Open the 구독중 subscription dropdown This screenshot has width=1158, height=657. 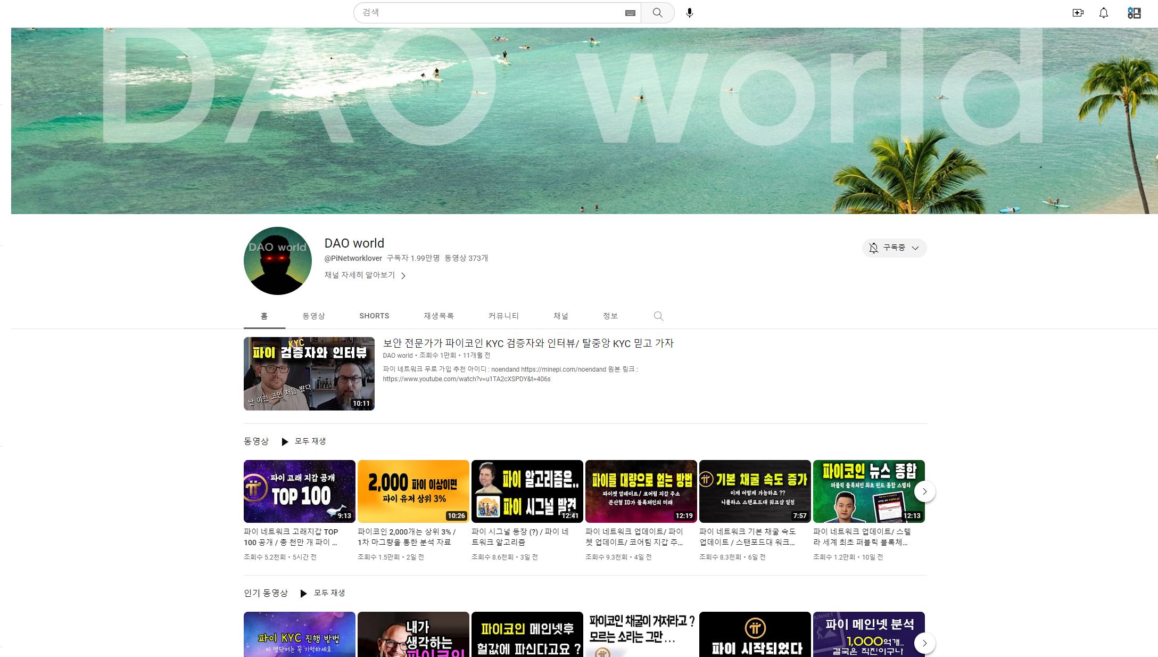[x=894, y=248]
